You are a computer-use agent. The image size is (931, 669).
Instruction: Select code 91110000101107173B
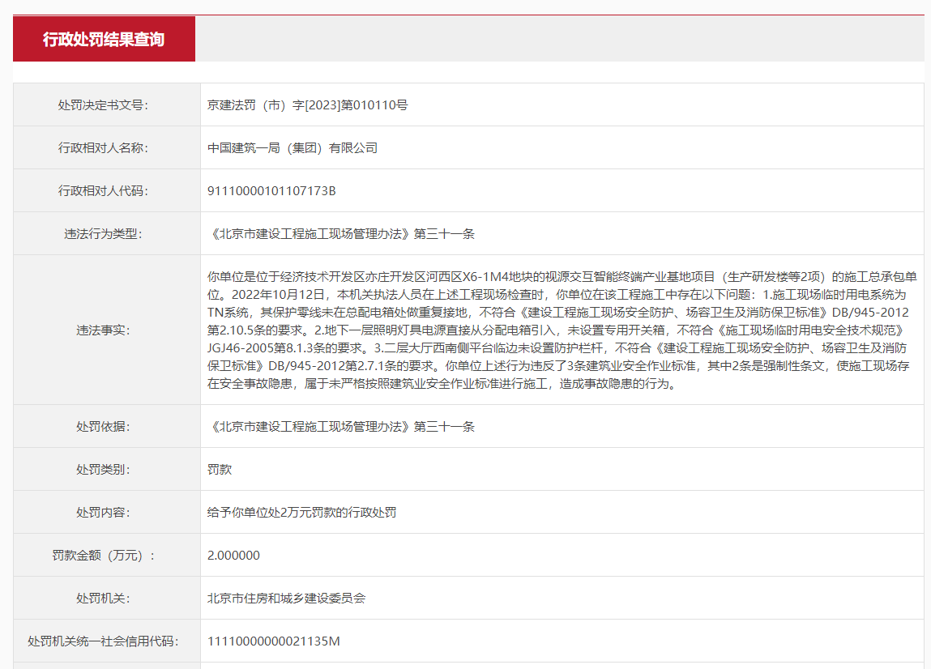point(271,190)
